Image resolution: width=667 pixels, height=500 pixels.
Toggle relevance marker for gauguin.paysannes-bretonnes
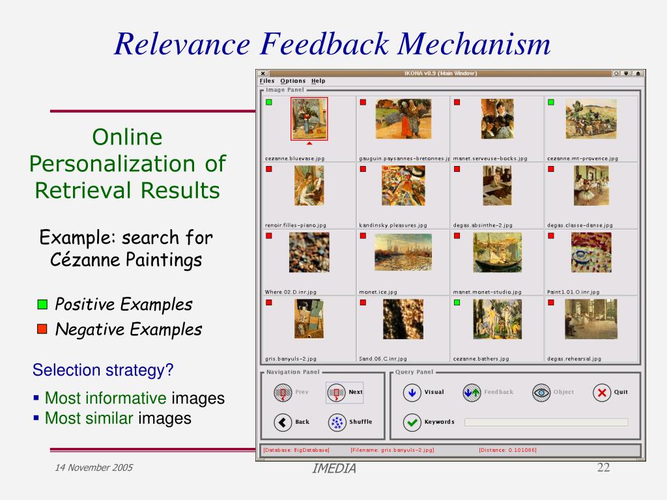pos(363,102)
